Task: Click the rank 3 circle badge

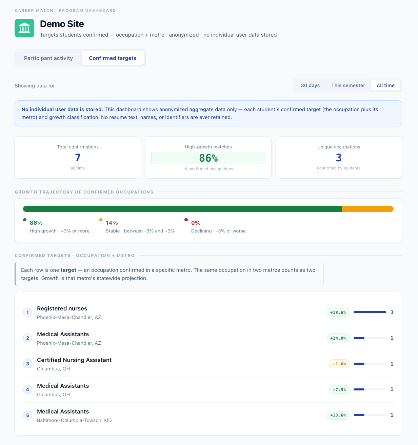Action: click(28, 364)
